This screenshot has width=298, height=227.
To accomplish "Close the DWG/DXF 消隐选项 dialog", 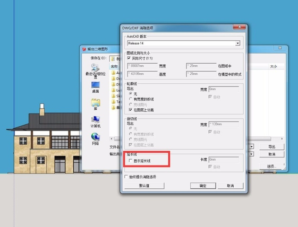I will 239,27.
